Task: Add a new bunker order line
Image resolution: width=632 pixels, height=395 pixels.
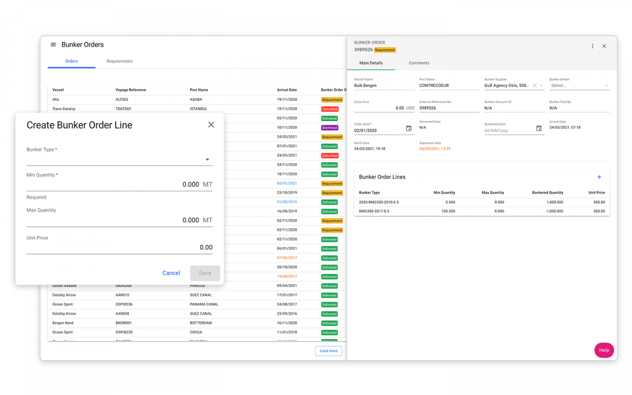Action: [599, 177]
